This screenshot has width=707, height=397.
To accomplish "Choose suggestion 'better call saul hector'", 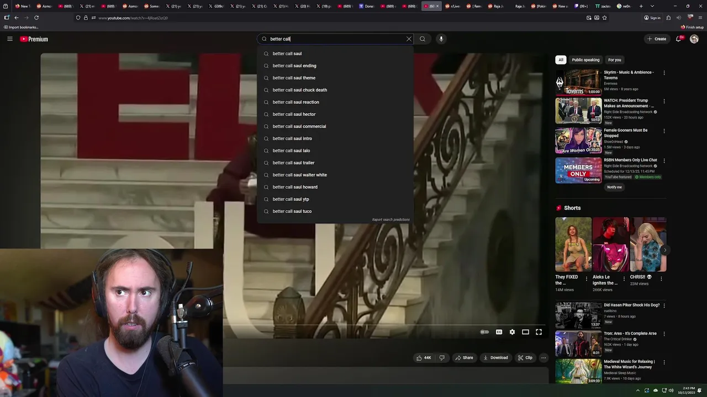I will [335, 114].
